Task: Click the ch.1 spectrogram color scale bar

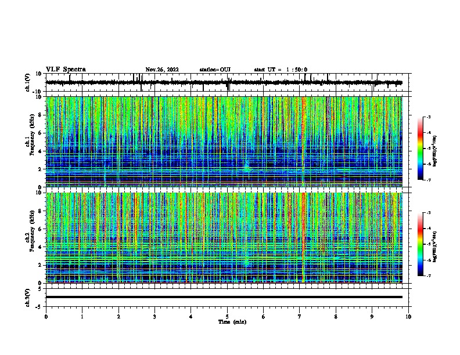Action: point(421,148)
